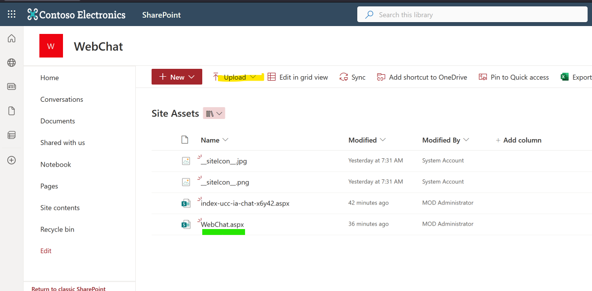
Task: Open Documents in site navigation
Action: coord(58,121)
